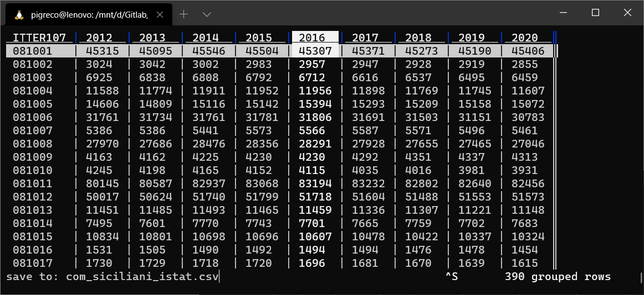Select the ITTER107 column header

click(x=39, y=38)
